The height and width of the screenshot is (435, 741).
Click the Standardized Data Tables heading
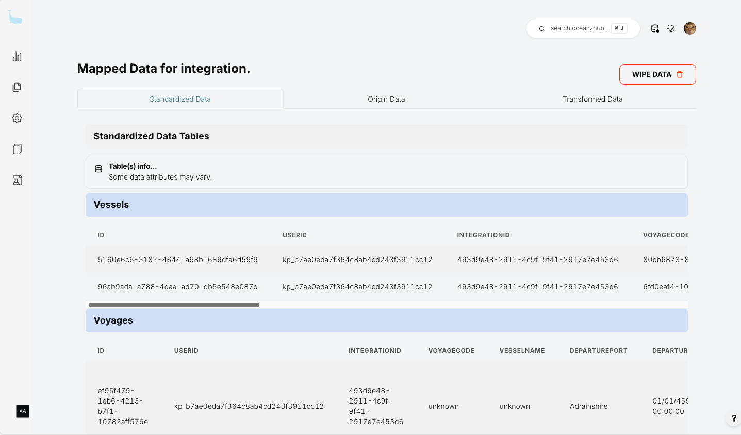tap(151, 136)
